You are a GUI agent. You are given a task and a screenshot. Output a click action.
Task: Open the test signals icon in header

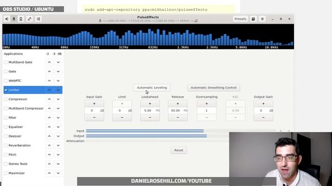(x=21, y=19)
